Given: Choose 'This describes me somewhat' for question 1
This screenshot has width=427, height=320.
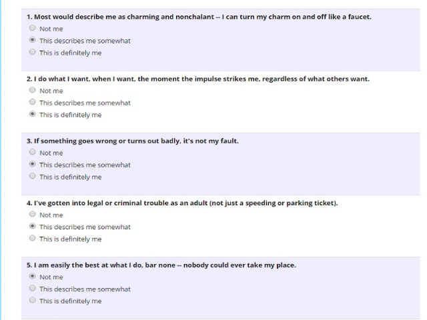Looking at the screenshot, I should click(33, 40).
